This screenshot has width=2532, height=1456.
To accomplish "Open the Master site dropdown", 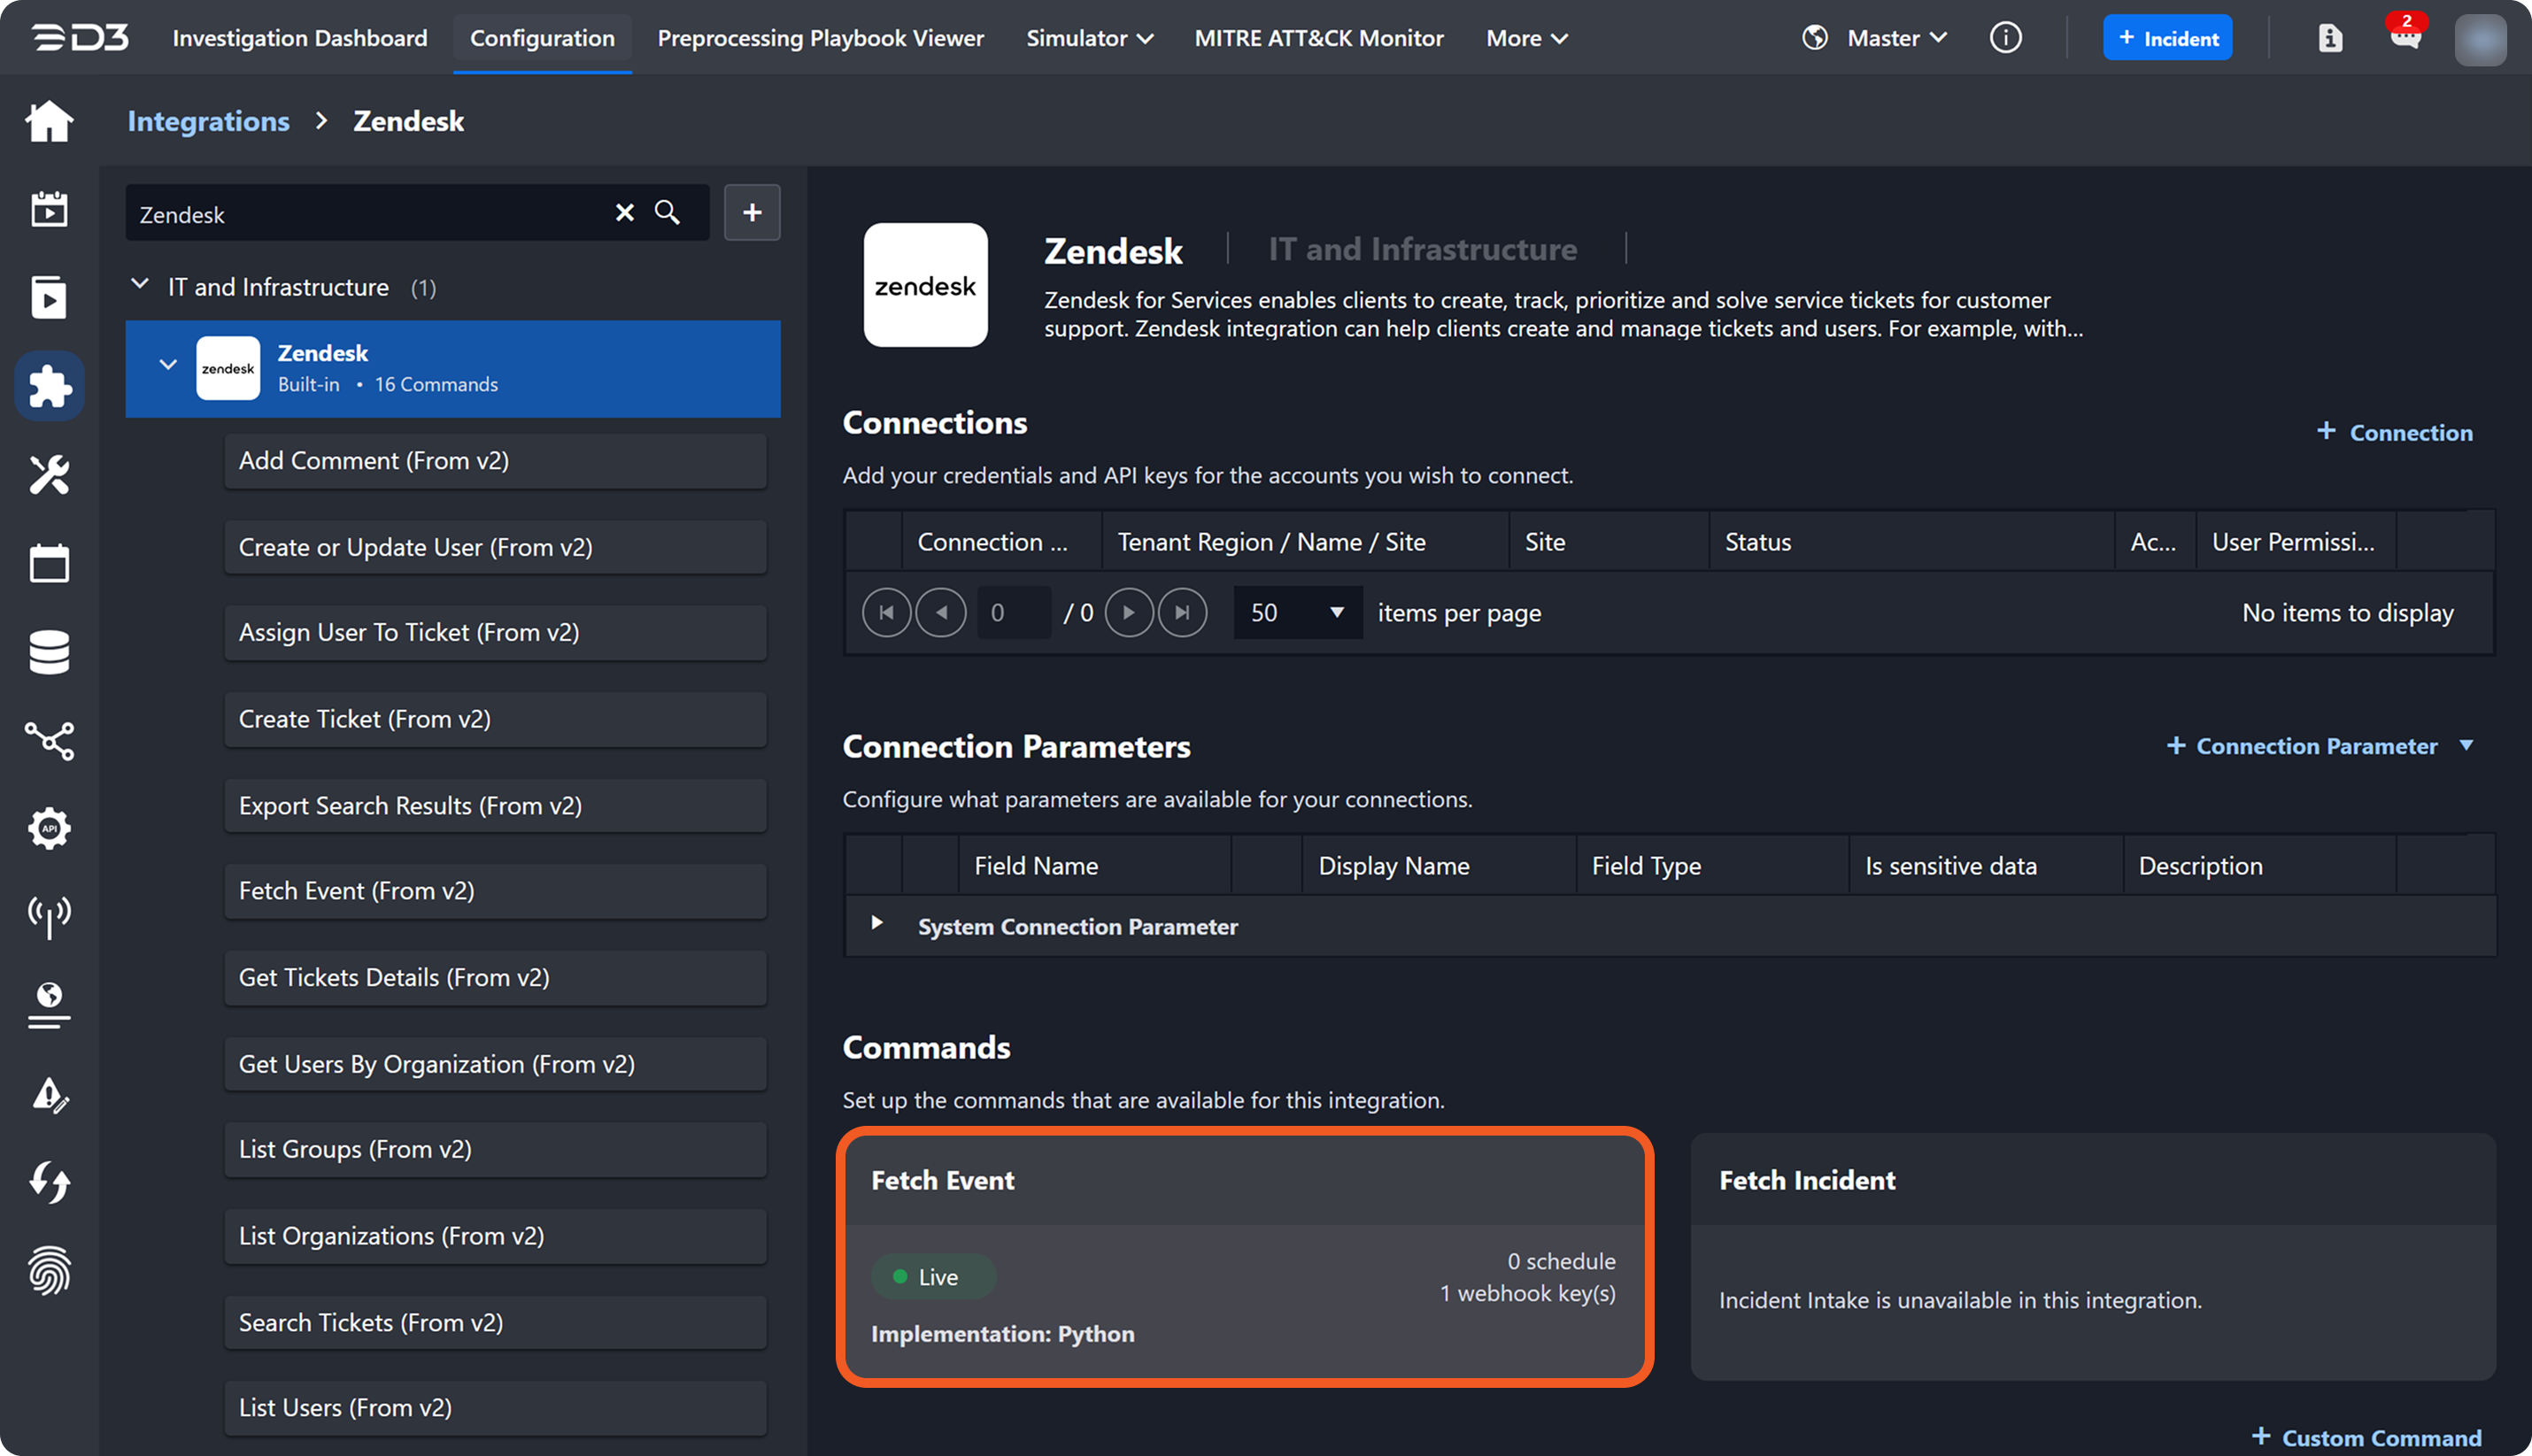I will (1895, 38).
